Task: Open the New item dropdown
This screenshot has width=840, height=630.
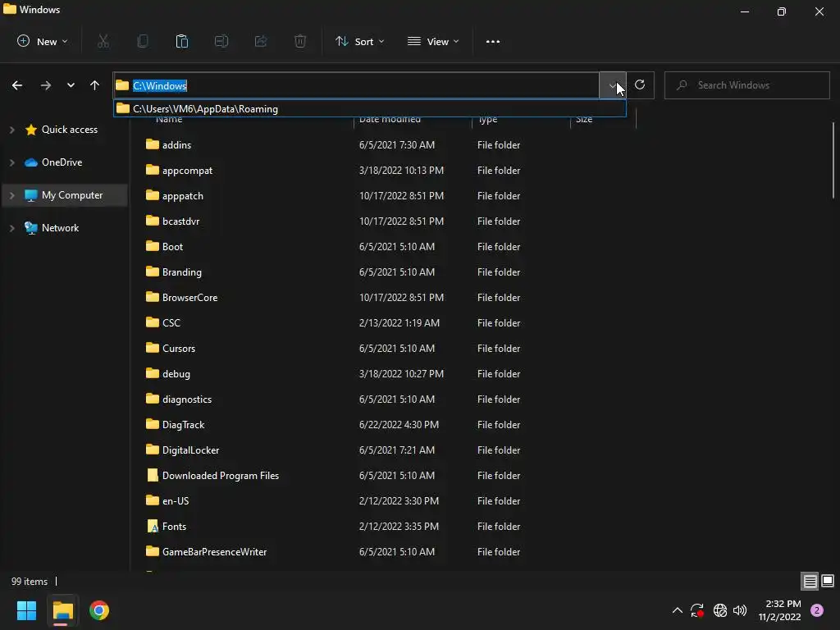Action: coord(43,41)
